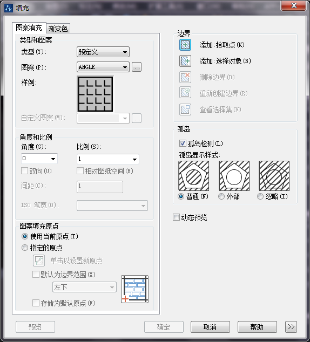This screenshot has width=310, height=342.
Task: Select the 普通(N) radio button
Action: [181, 196]
